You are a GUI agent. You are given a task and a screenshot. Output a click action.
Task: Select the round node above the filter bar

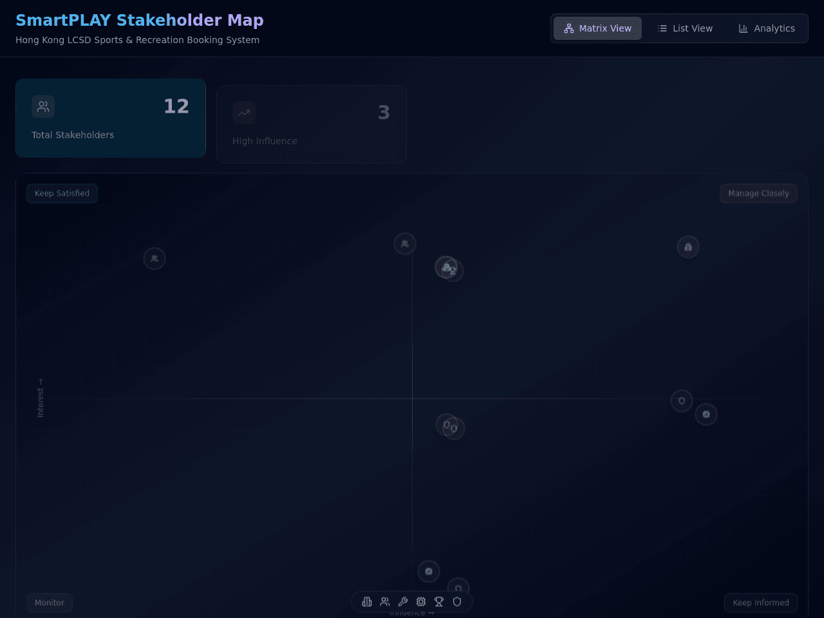[429, 572]
